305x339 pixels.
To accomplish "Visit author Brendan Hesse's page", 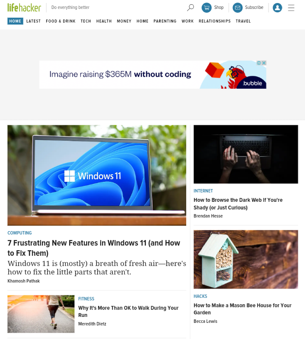I will tap(208, 216).
